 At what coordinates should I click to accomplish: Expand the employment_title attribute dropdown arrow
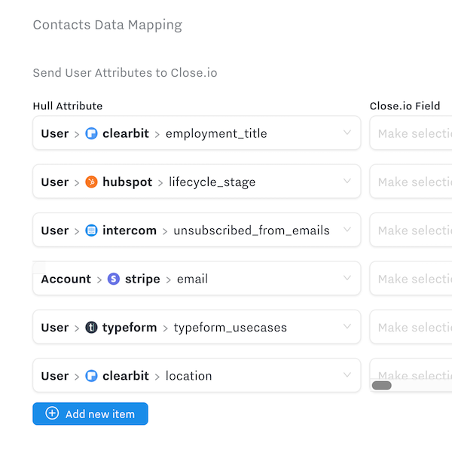[x=347, y=133]
